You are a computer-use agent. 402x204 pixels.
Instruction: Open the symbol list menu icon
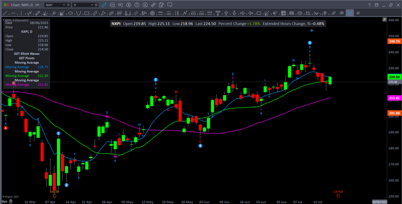[68, 5]
